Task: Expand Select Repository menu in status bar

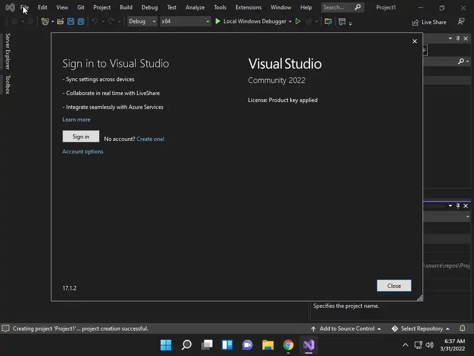Action: click(x=420, y=329)
